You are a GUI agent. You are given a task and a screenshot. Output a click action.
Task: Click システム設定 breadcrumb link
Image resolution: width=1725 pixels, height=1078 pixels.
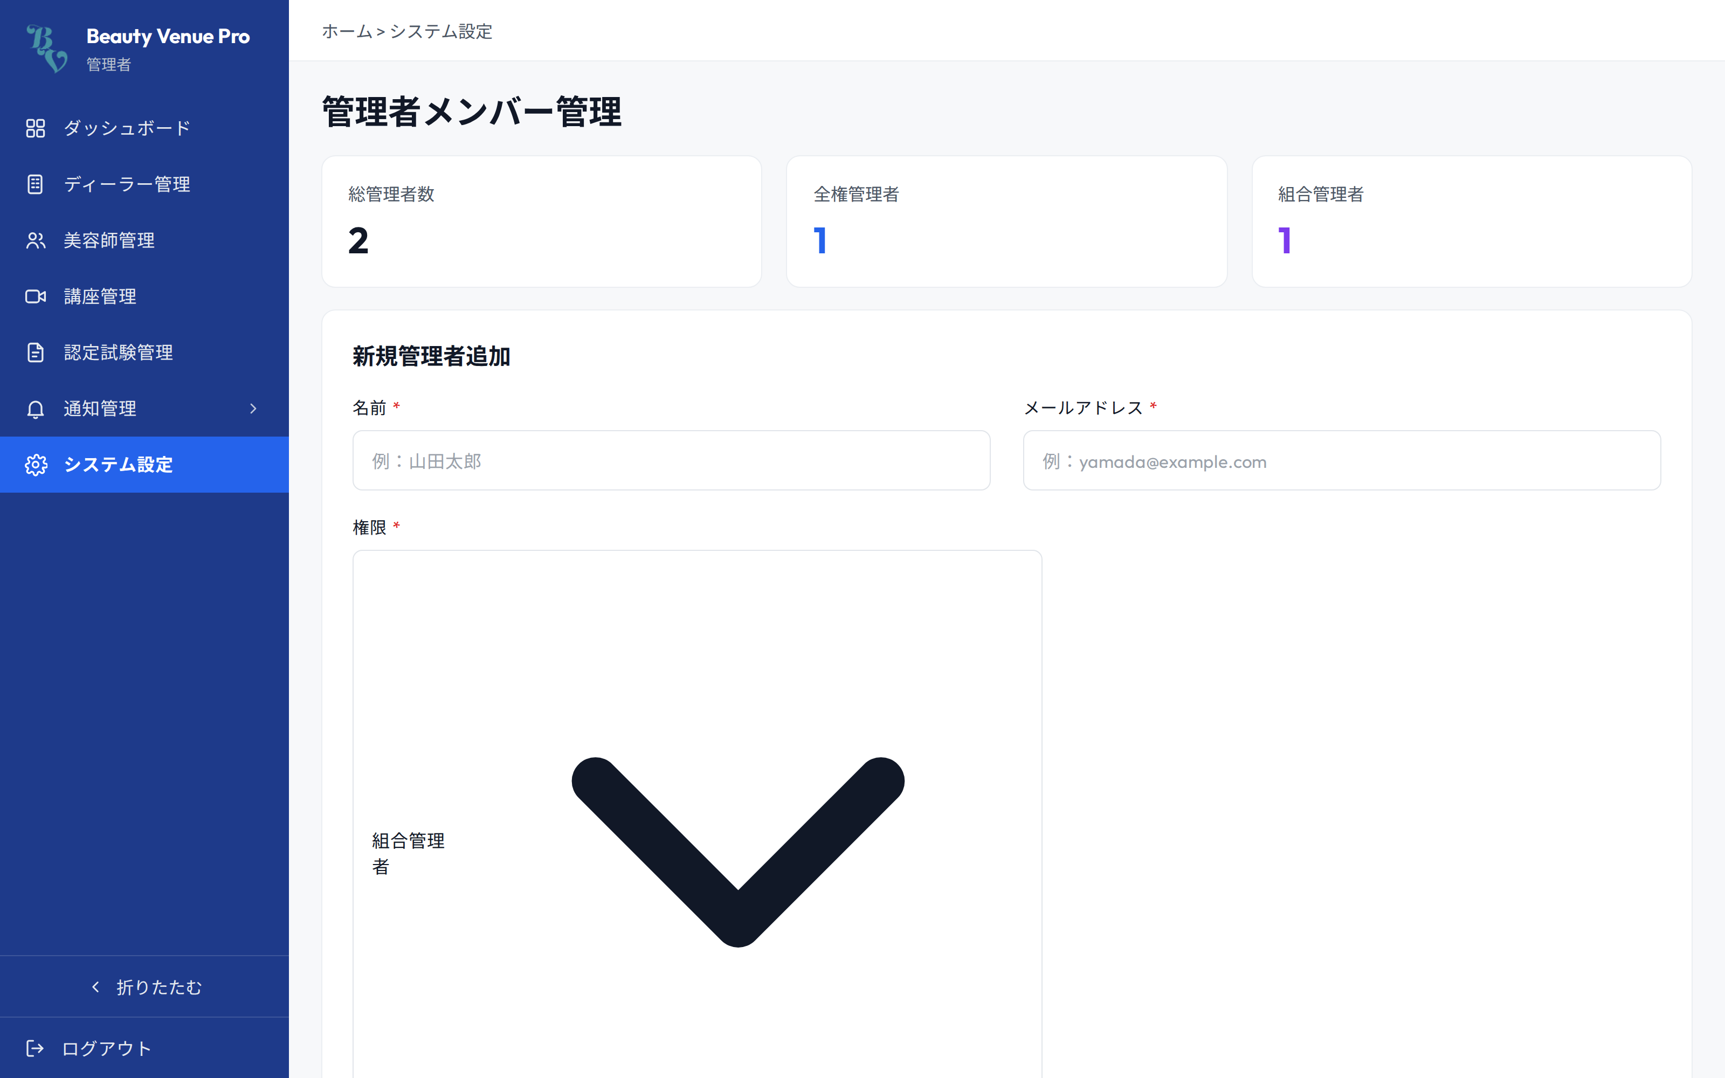440,31
